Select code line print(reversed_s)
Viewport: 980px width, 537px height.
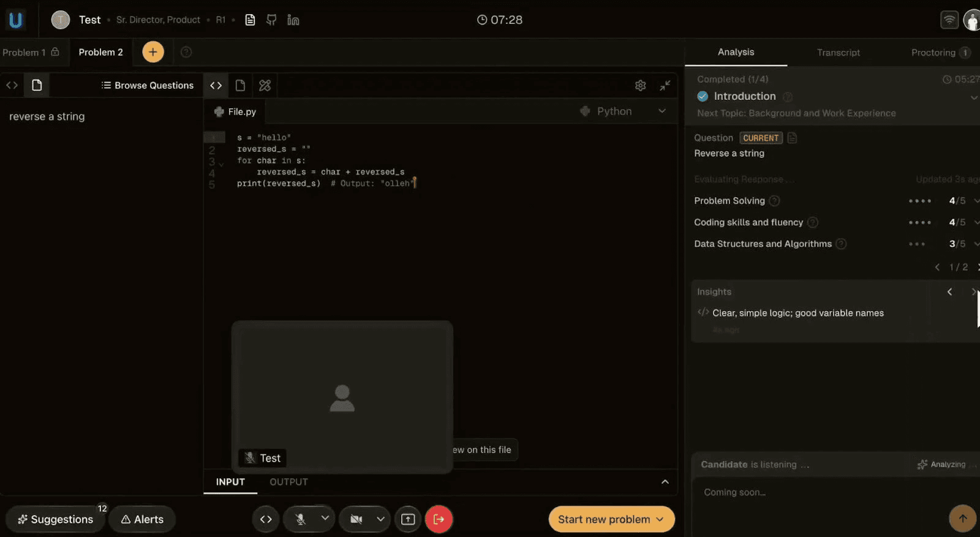[x=279, y=184]
